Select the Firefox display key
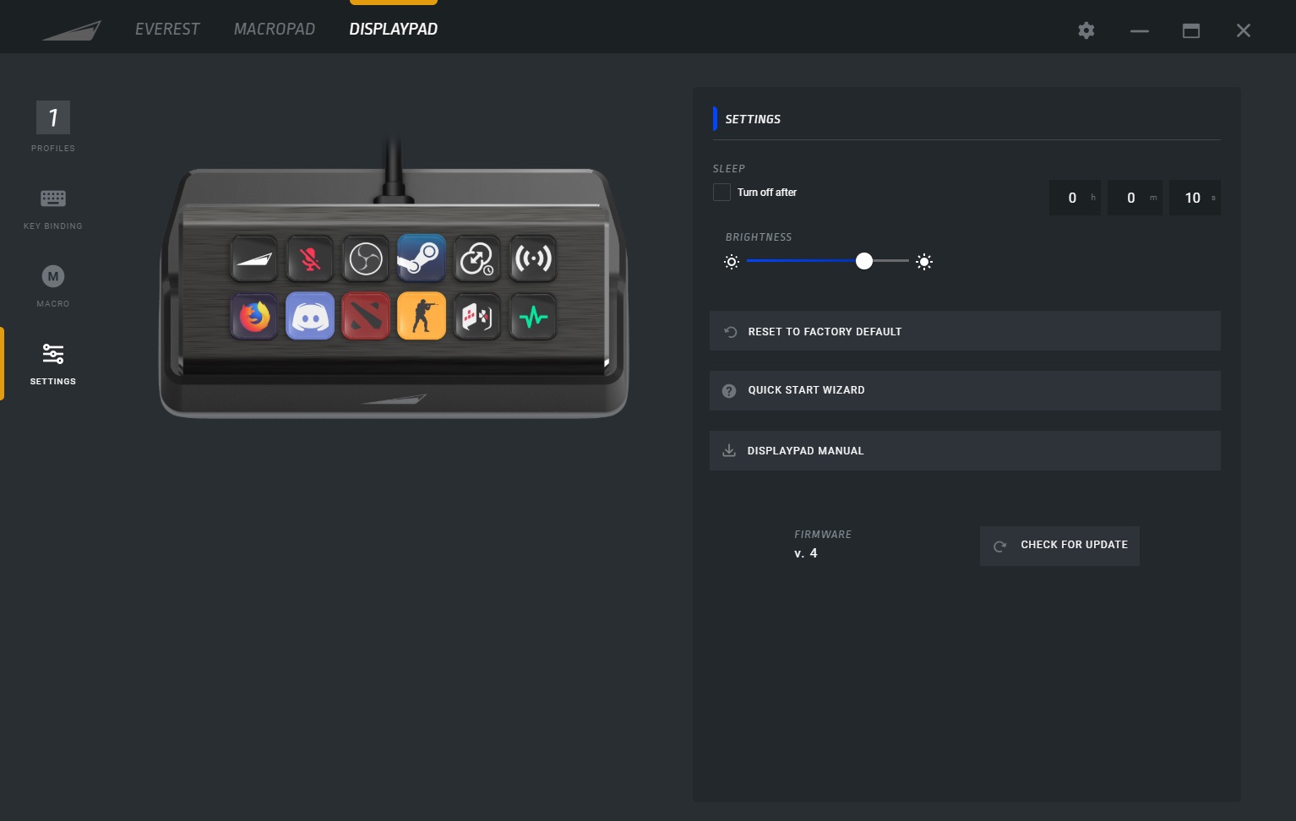Viewport: 1296px width, 821px height. 254,317
